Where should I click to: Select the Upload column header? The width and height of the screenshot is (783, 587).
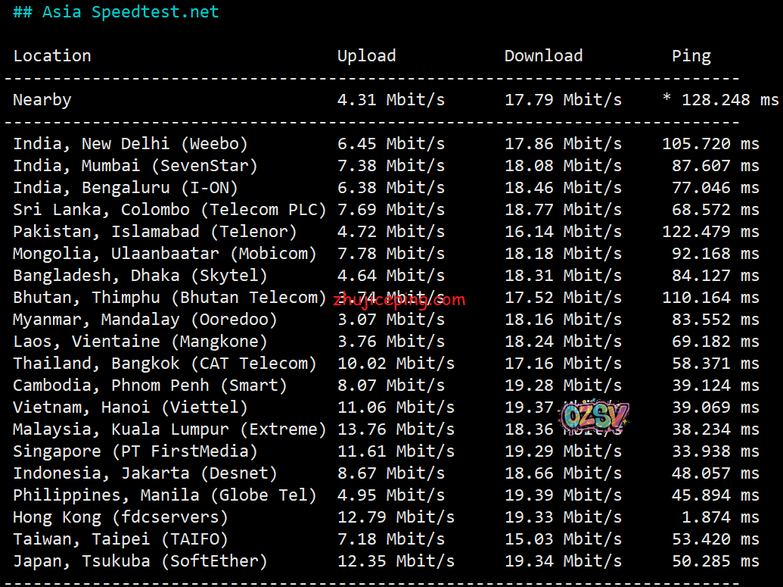[x=366, y=56]
